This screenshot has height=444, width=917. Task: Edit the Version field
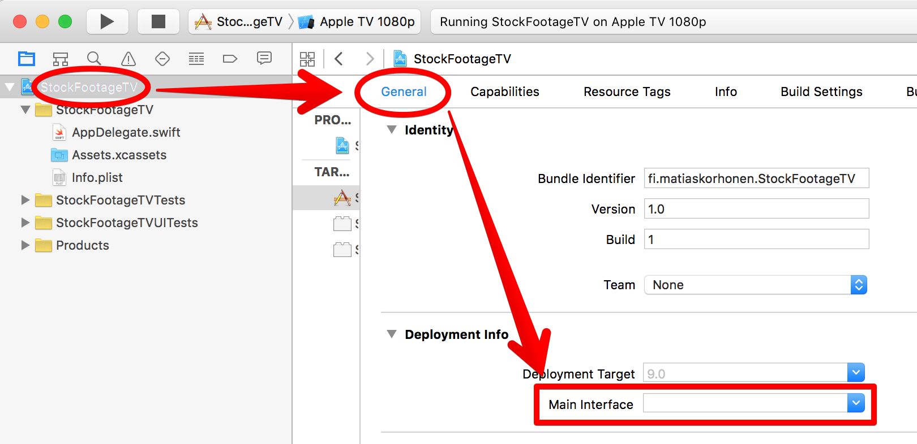(756, 209)
